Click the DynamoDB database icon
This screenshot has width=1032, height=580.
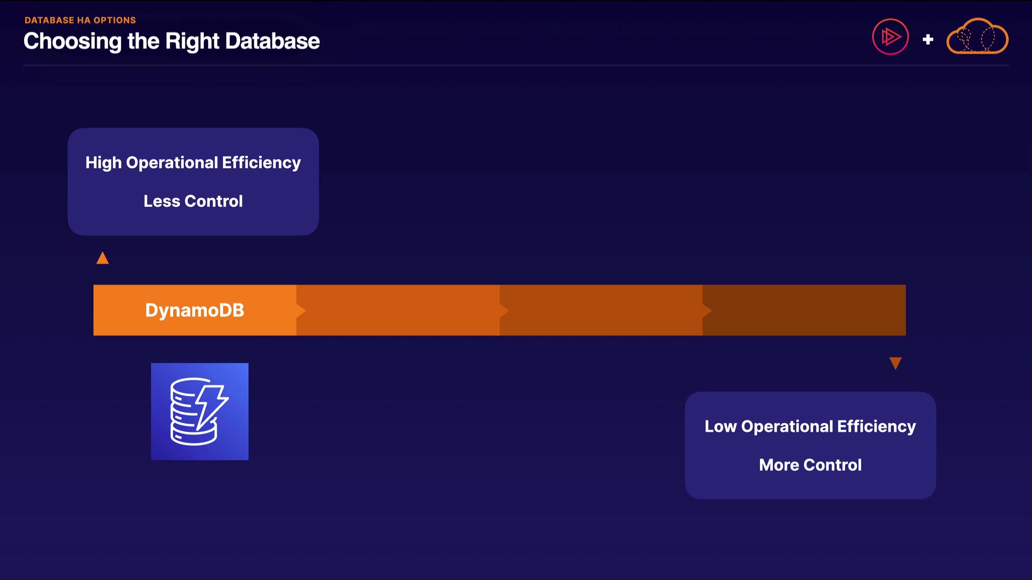click(x=199, y=411)
